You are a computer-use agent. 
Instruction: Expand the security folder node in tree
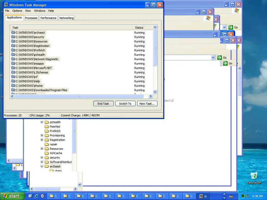[42, 157]
